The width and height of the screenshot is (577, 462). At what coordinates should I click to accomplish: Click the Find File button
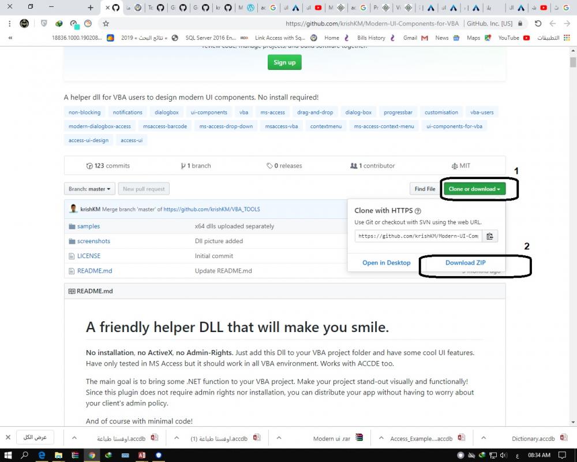425,189
